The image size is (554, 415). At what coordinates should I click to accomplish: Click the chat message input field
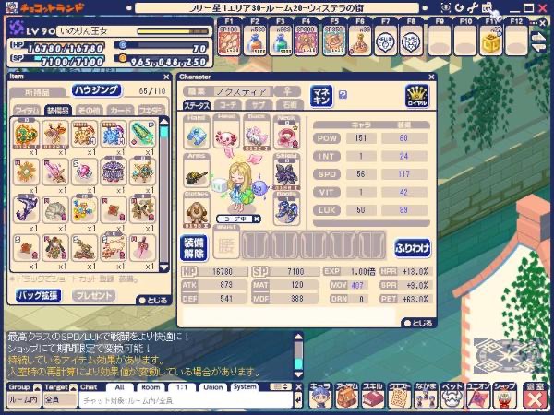click(187, 401)
